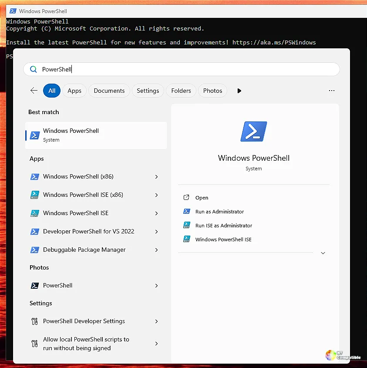367x368 pixels.
Task: Open the PowerShell photo result
Action: coord(96,286)
